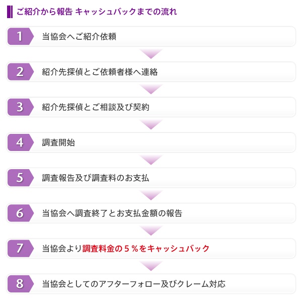Click 当協会へ調査終了とお支払金額の報告 text

[x=112, y=213]
